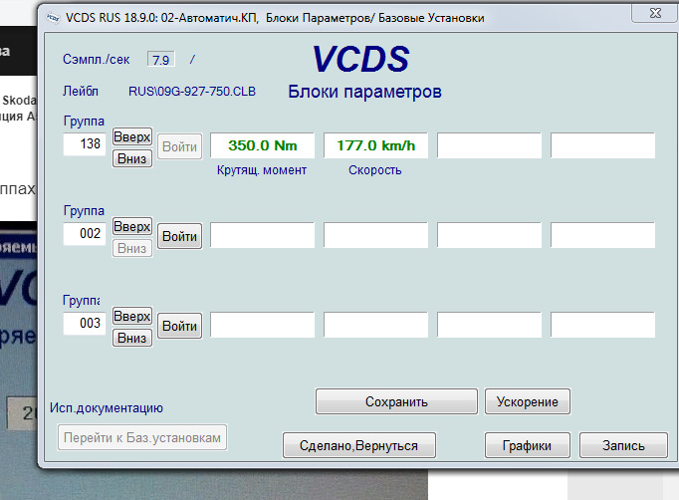Click first empty field in group 002 row
The width and height of the screenshot is (679, 500).
point(263,235)
